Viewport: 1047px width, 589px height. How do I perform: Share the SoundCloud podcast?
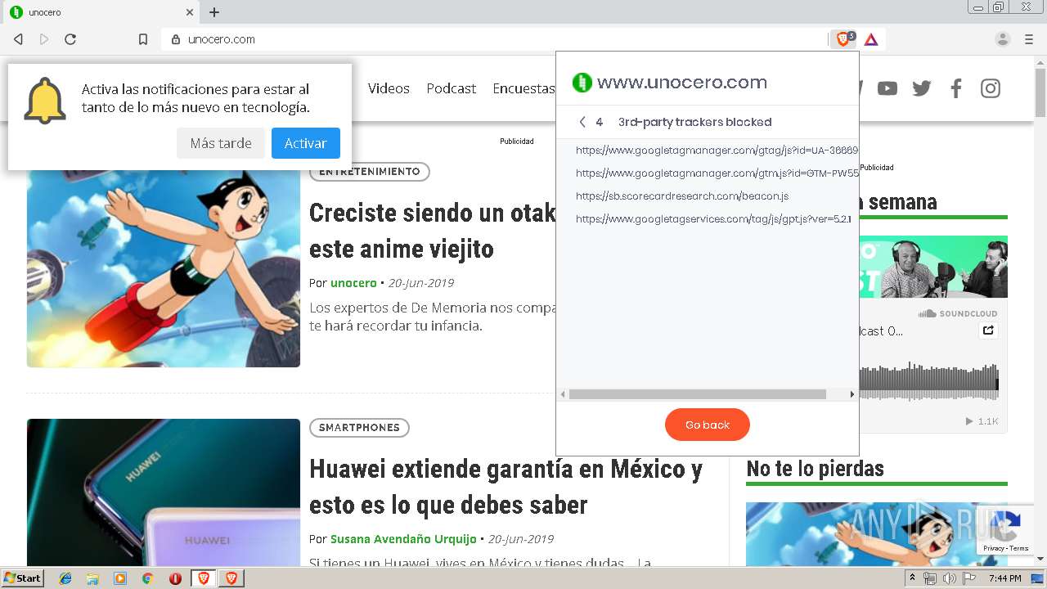[989, 330]
